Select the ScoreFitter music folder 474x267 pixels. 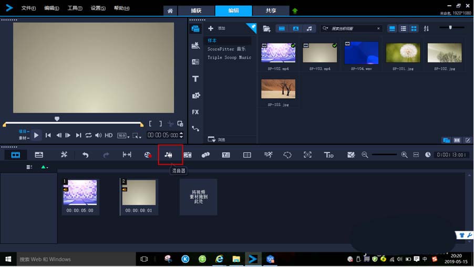pos(226,49)
